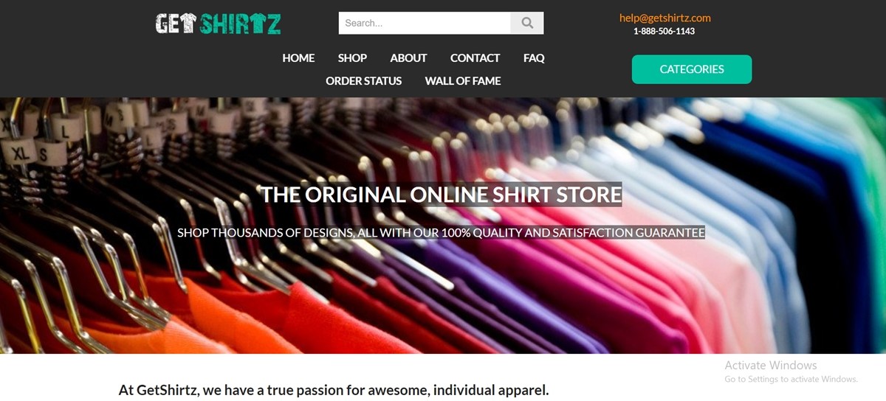Click the magnifying glass search icon
This screenshot has height=401, width=886.
click(527, 23)
